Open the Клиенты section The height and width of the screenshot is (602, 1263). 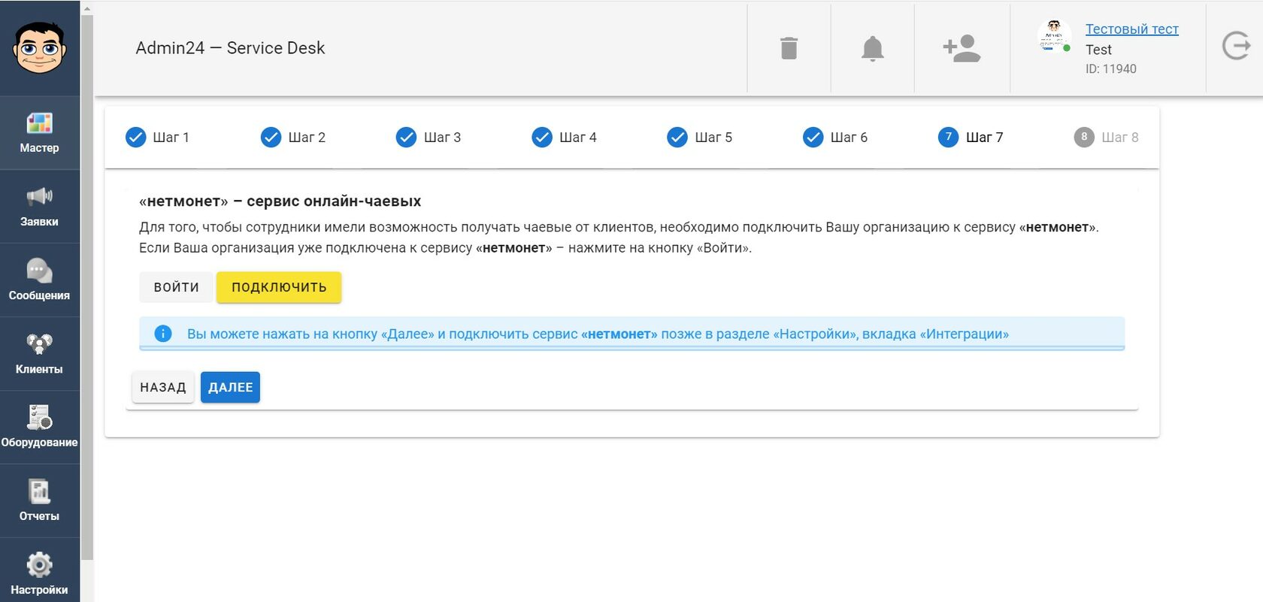coord(39,354)
